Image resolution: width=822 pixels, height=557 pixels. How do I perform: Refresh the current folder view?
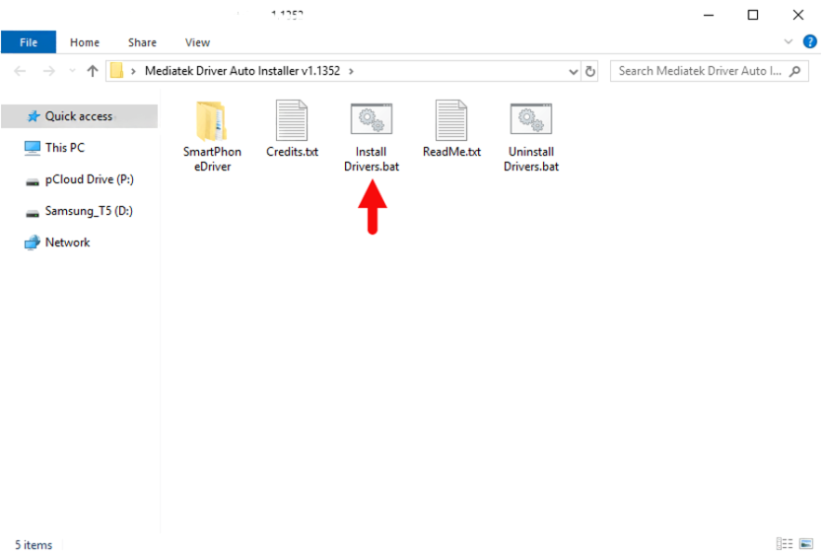(589, 71)
